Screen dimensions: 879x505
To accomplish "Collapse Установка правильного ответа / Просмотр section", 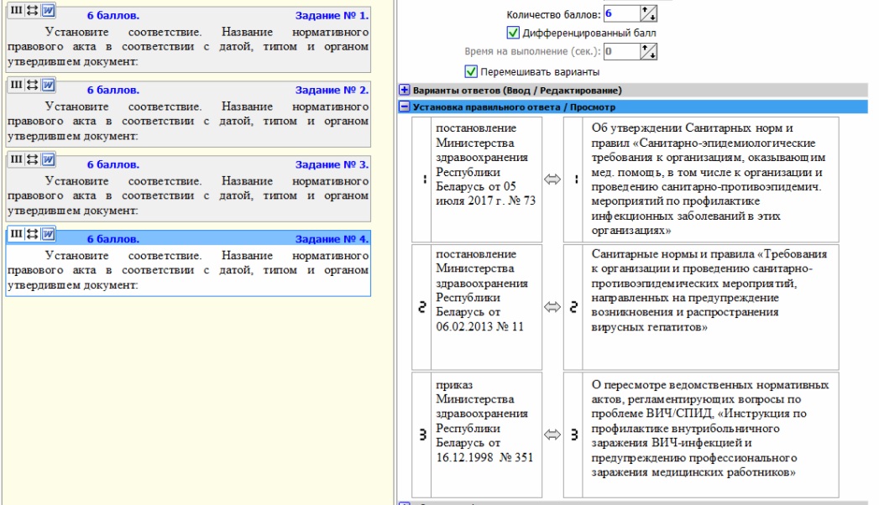I will point(404,107).
